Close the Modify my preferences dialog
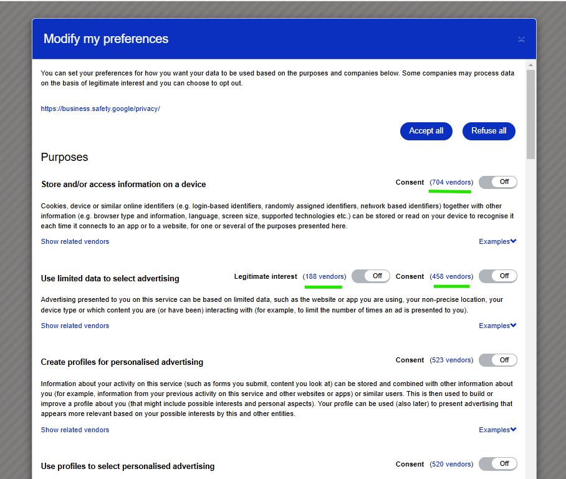 coord(521,39)
